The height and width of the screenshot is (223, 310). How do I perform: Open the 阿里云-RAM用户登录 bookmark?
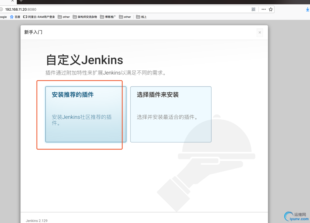click(39, 17)
